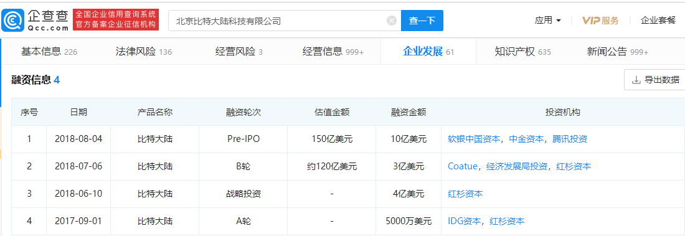
Task: Open 红杉资本 in the 战略投资 row
Action: pyautogui.click(x=465, y=194)
